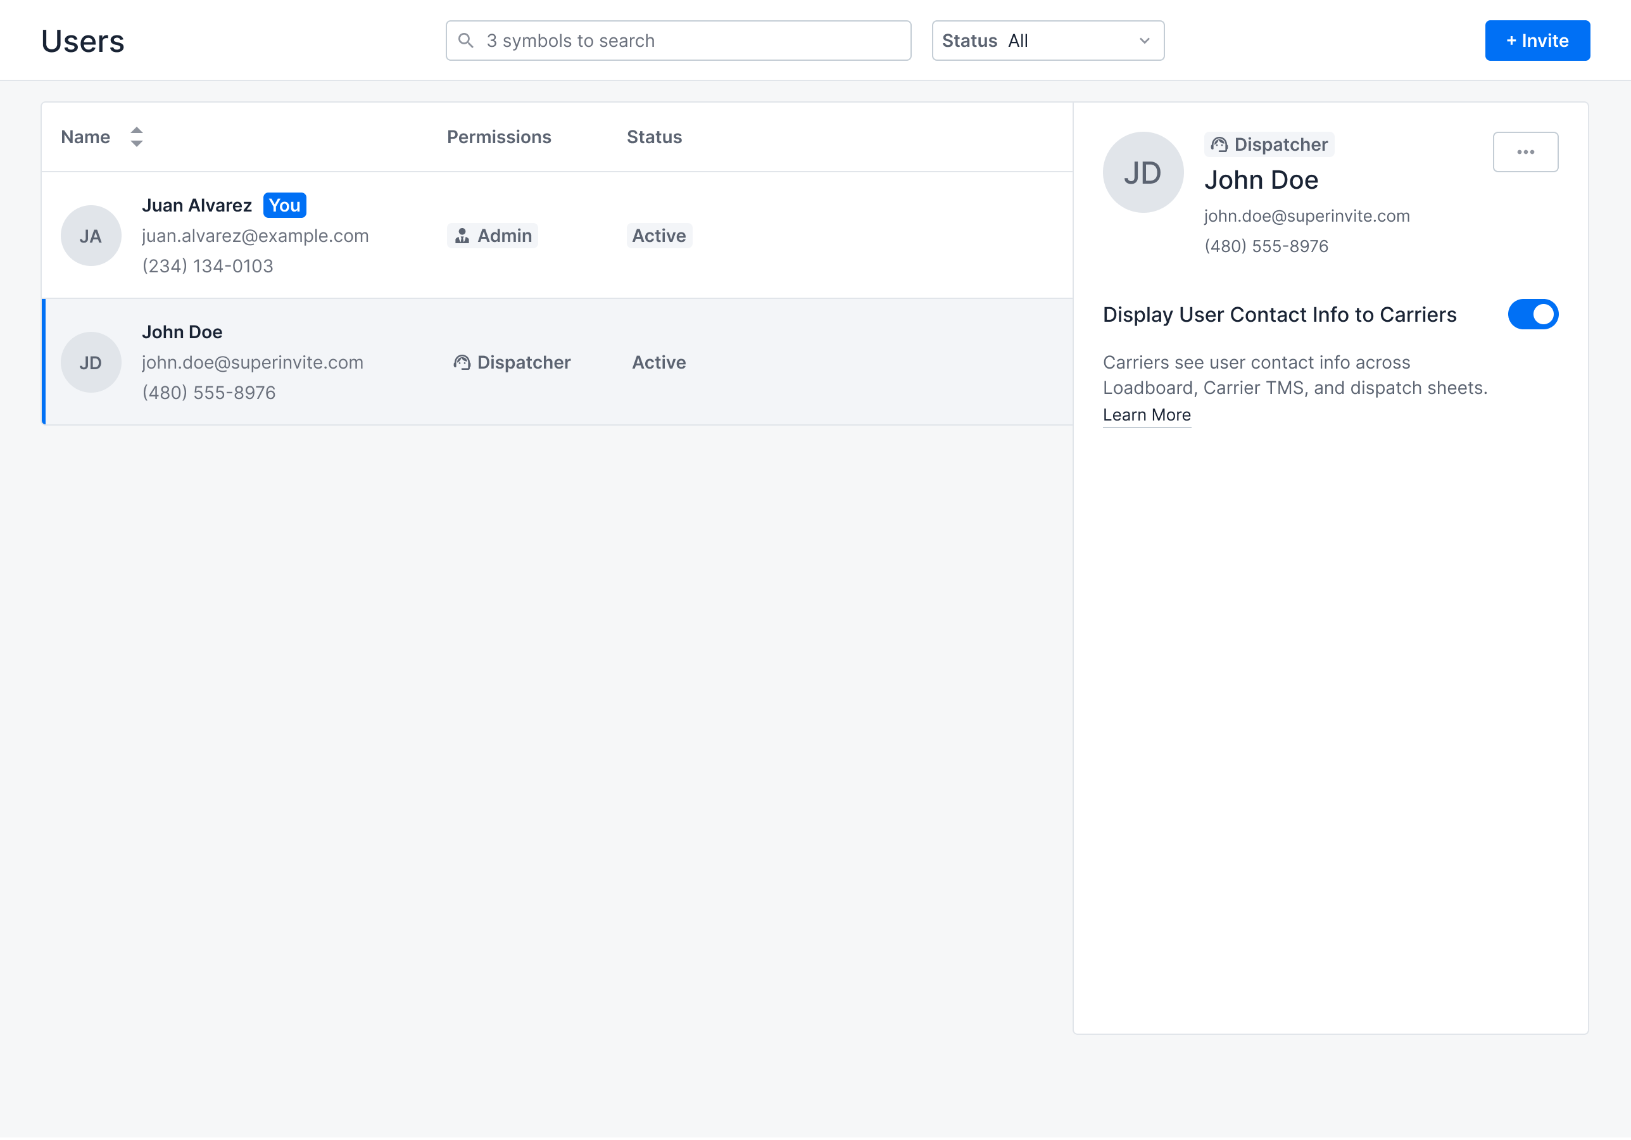Click the Status dropdown chevron arrow

coord(1144,41)
